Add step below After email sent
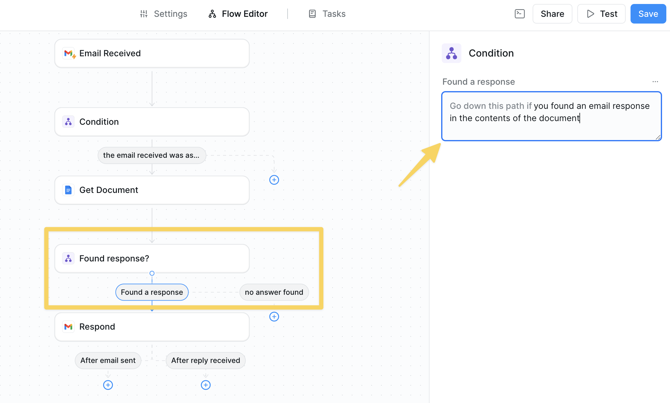Image resolution: width=670 pixels, height=403 pixels. (108, 385)
